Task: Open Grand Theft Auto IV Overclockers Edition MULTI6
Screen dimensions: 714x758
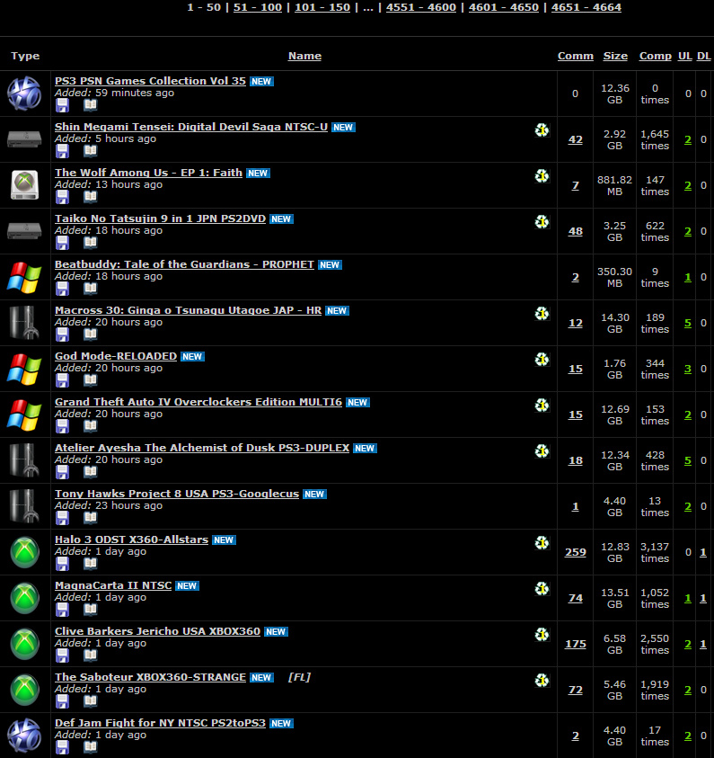Action: 198,402
